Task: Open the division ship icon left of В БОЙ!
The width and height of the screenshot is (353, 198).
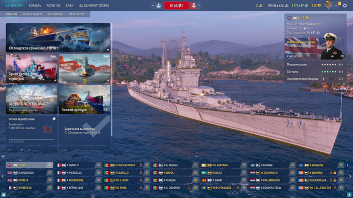Action: click(x=158, y=5)
